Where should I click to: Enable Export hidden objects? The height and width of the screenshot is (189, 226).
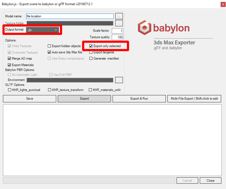coord(49,46)
